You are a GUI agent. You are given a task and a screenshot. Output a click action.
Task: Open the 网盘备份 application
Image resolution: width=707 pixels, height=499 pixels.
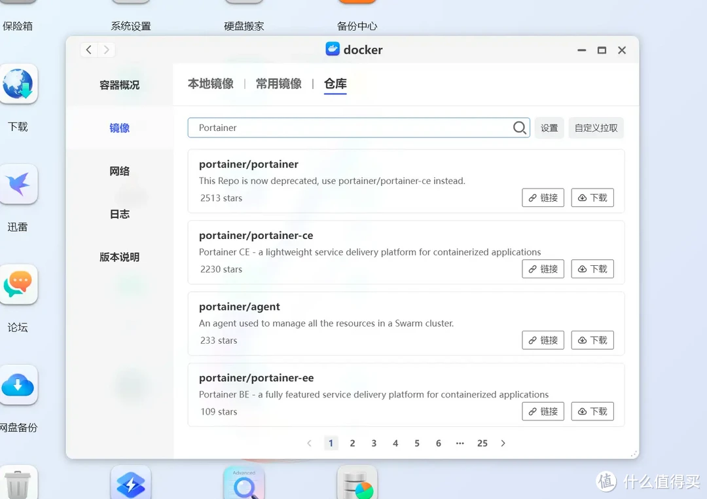tap(20, 385)
